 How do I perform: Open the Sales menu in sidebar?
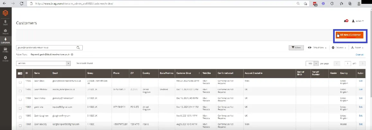pyautogui.click(x=5, y=23)
